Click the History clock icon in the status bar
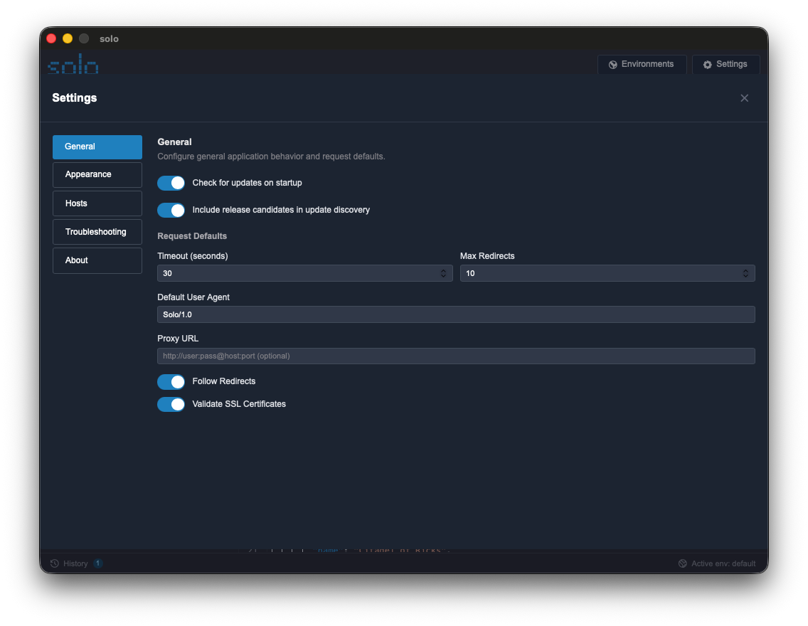The image size is (808, 626). 55,563
